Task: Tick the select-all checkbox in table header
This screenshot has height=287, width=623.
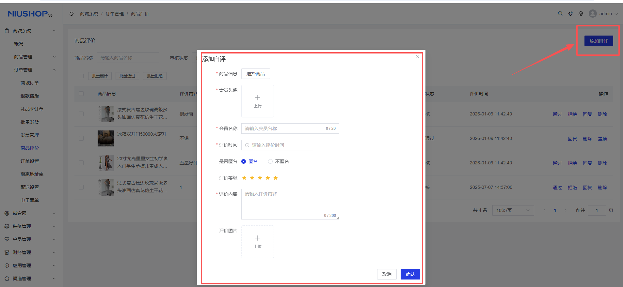Action: (x=81, y=94)
